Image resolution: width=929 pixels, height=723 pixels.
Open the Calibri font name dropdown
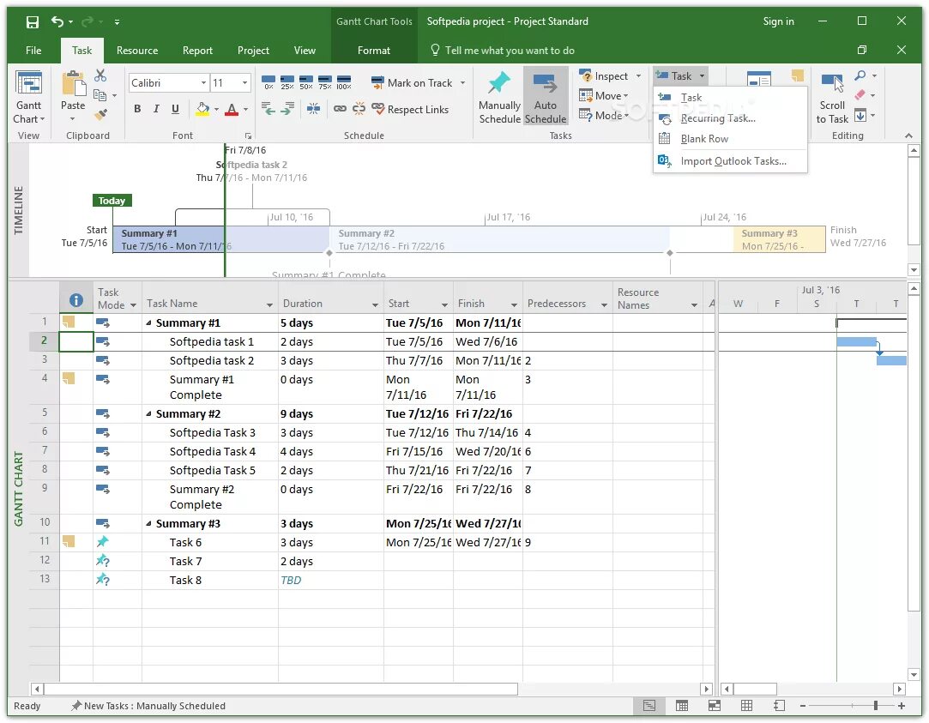click(203, 83)
